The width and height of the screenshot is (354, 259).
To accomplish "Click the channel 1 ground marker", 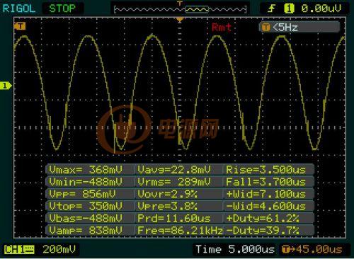I will (x=6, y=86).
